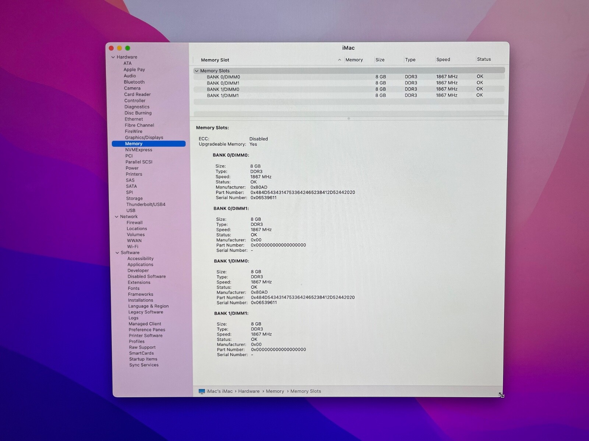Click the Type column header
Screen dimensions: 589x441
[x=410, y=60]
